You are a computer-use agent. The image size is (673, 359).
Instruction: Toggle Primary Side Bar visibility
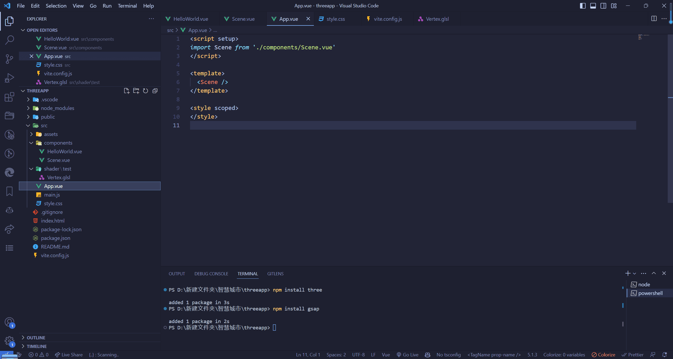pos(583,6)
